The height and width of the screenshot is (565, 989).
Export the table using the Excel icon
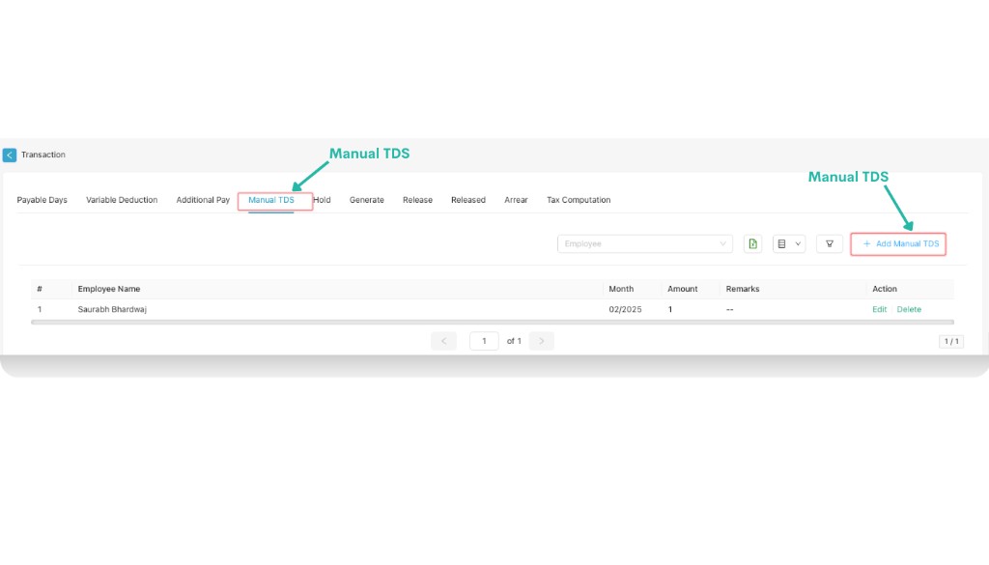click(752, 244)
